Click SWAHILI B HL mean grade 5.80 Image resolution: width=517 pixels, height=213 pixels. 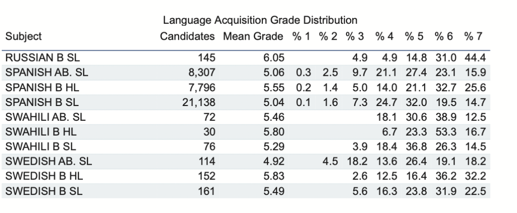point(274,132)
